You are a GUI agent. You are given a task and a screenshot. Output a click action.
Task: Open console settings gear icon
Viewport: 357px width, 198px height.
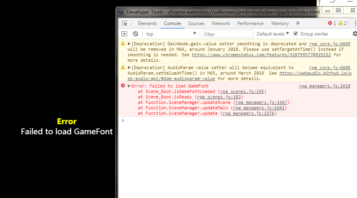(x=355, y=34)
